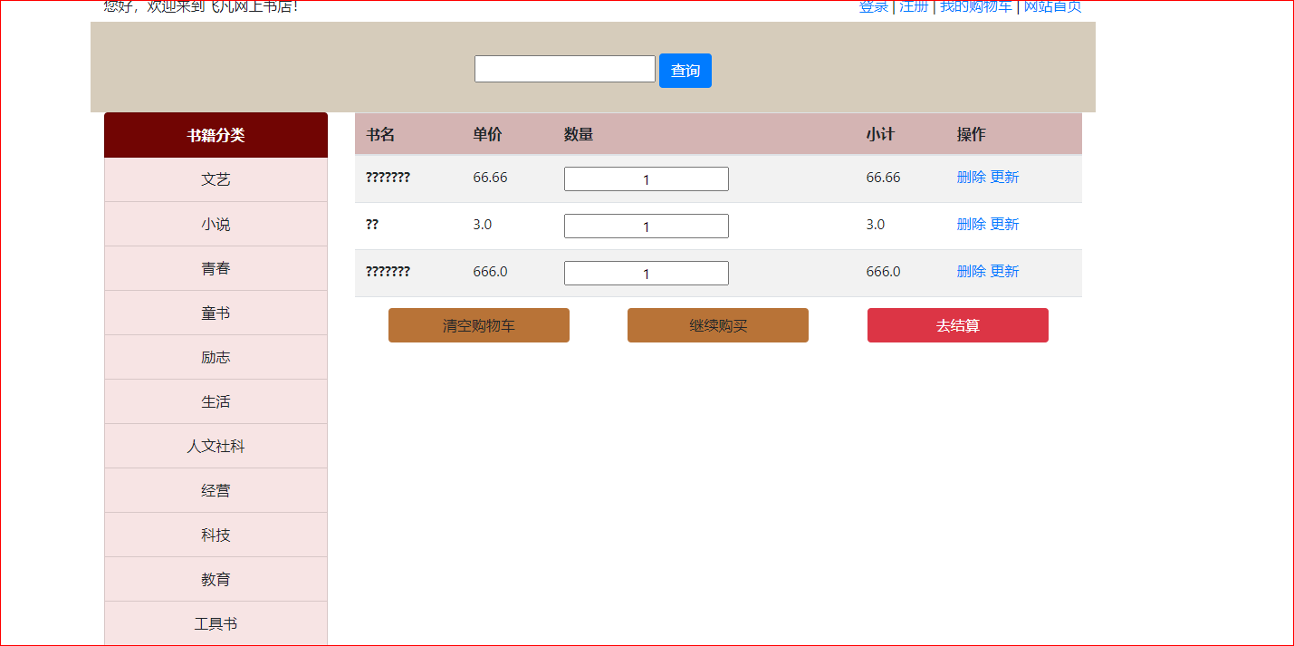Select the 人文社科 category
1294x646 pixels.
pos(216,446)
